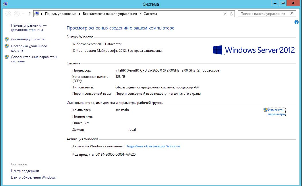The width and height of the screenshot is (302, 186).
Task: Open Панель управления — домашняя страница link
Action: pyautogui.click(x=29, y=28)
